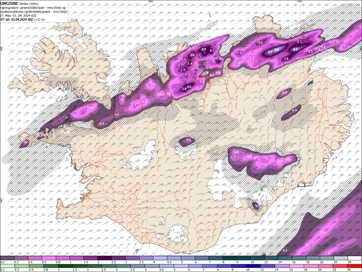Click the 1.8 snowfall value on the map
The image size is (362, 272).
pyautogui.click(x=239, y=53)
